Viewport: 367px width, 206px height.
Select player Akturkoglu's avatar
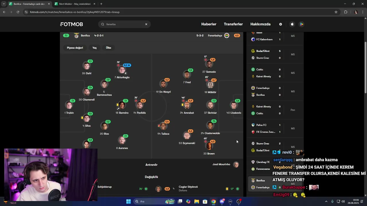click(x=122, y=70)
